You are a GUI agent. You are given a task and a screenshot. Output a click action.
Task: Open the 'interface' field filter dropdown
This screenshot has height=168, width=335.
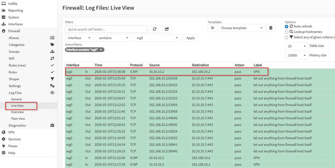coord(80,38)
